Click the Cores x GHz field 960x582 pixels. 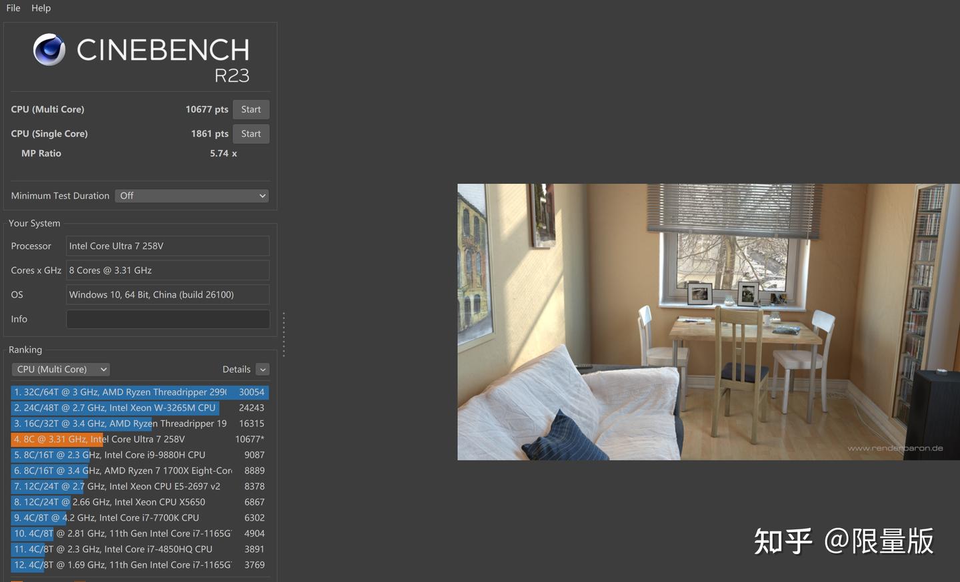point(168,270)
